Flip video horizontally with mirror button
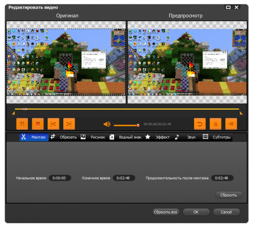This screenshot has height=227, width=254. [x=216, y=124]
